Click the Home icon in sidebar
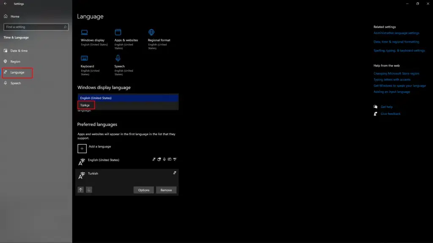Screen dimensions: 433x243 pyautogui.click(x=5, y=16)
